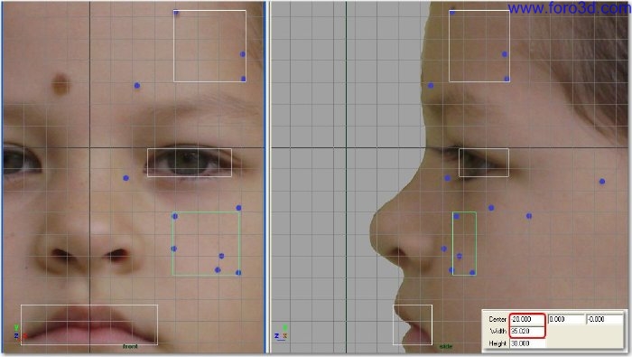Screen dimensions: 632x357
Task: Pick the far-right blue point near the ear in side view
Action: point(602,182)
